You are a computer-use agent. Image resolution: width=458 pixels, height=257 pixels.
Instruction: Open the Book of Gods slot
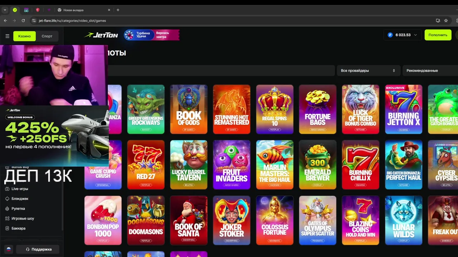(x=189, y=109)
